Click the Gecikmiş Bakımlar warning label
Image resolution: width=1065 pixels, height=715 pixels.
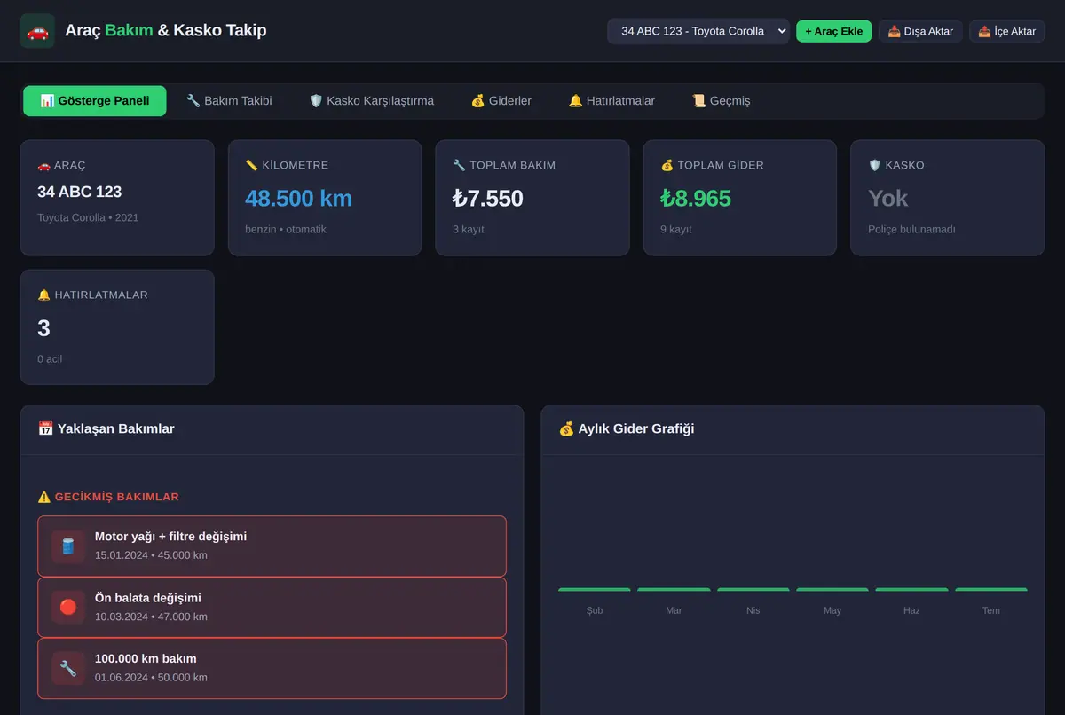pyautogui.click(x=108, y=497)
